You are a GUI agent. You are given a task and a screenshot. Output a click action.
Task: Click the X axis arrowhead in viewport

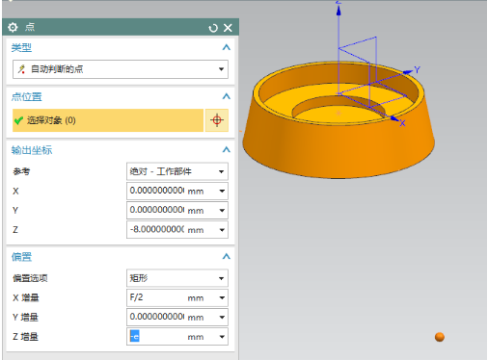click(x=394, y=118)
